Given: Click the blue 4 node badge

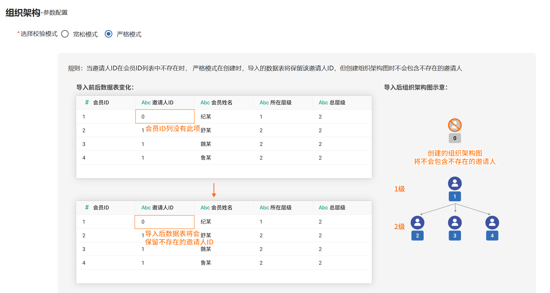Looking at the screenshot, I should [492, 236].
